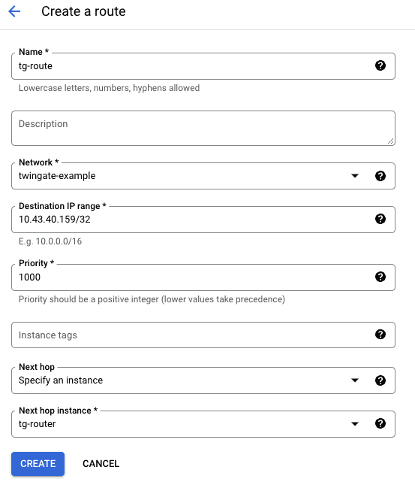Grab the Description textarea resize handle
Viewport: 415px width, 485px height.
tap(391, 141)
